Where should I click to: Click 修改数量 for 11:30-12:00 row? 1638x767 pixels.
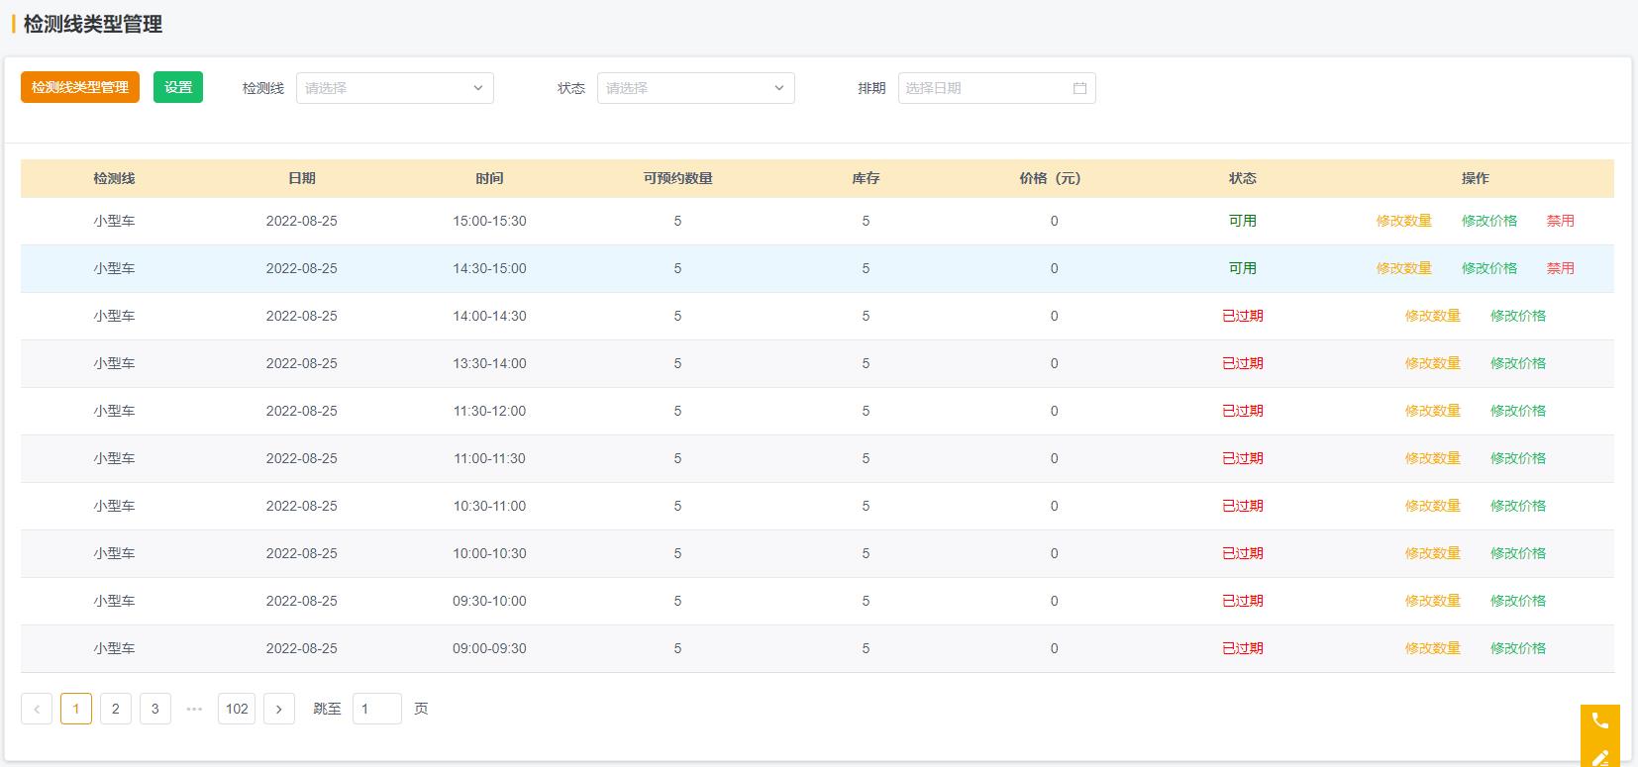(1433, 411)
